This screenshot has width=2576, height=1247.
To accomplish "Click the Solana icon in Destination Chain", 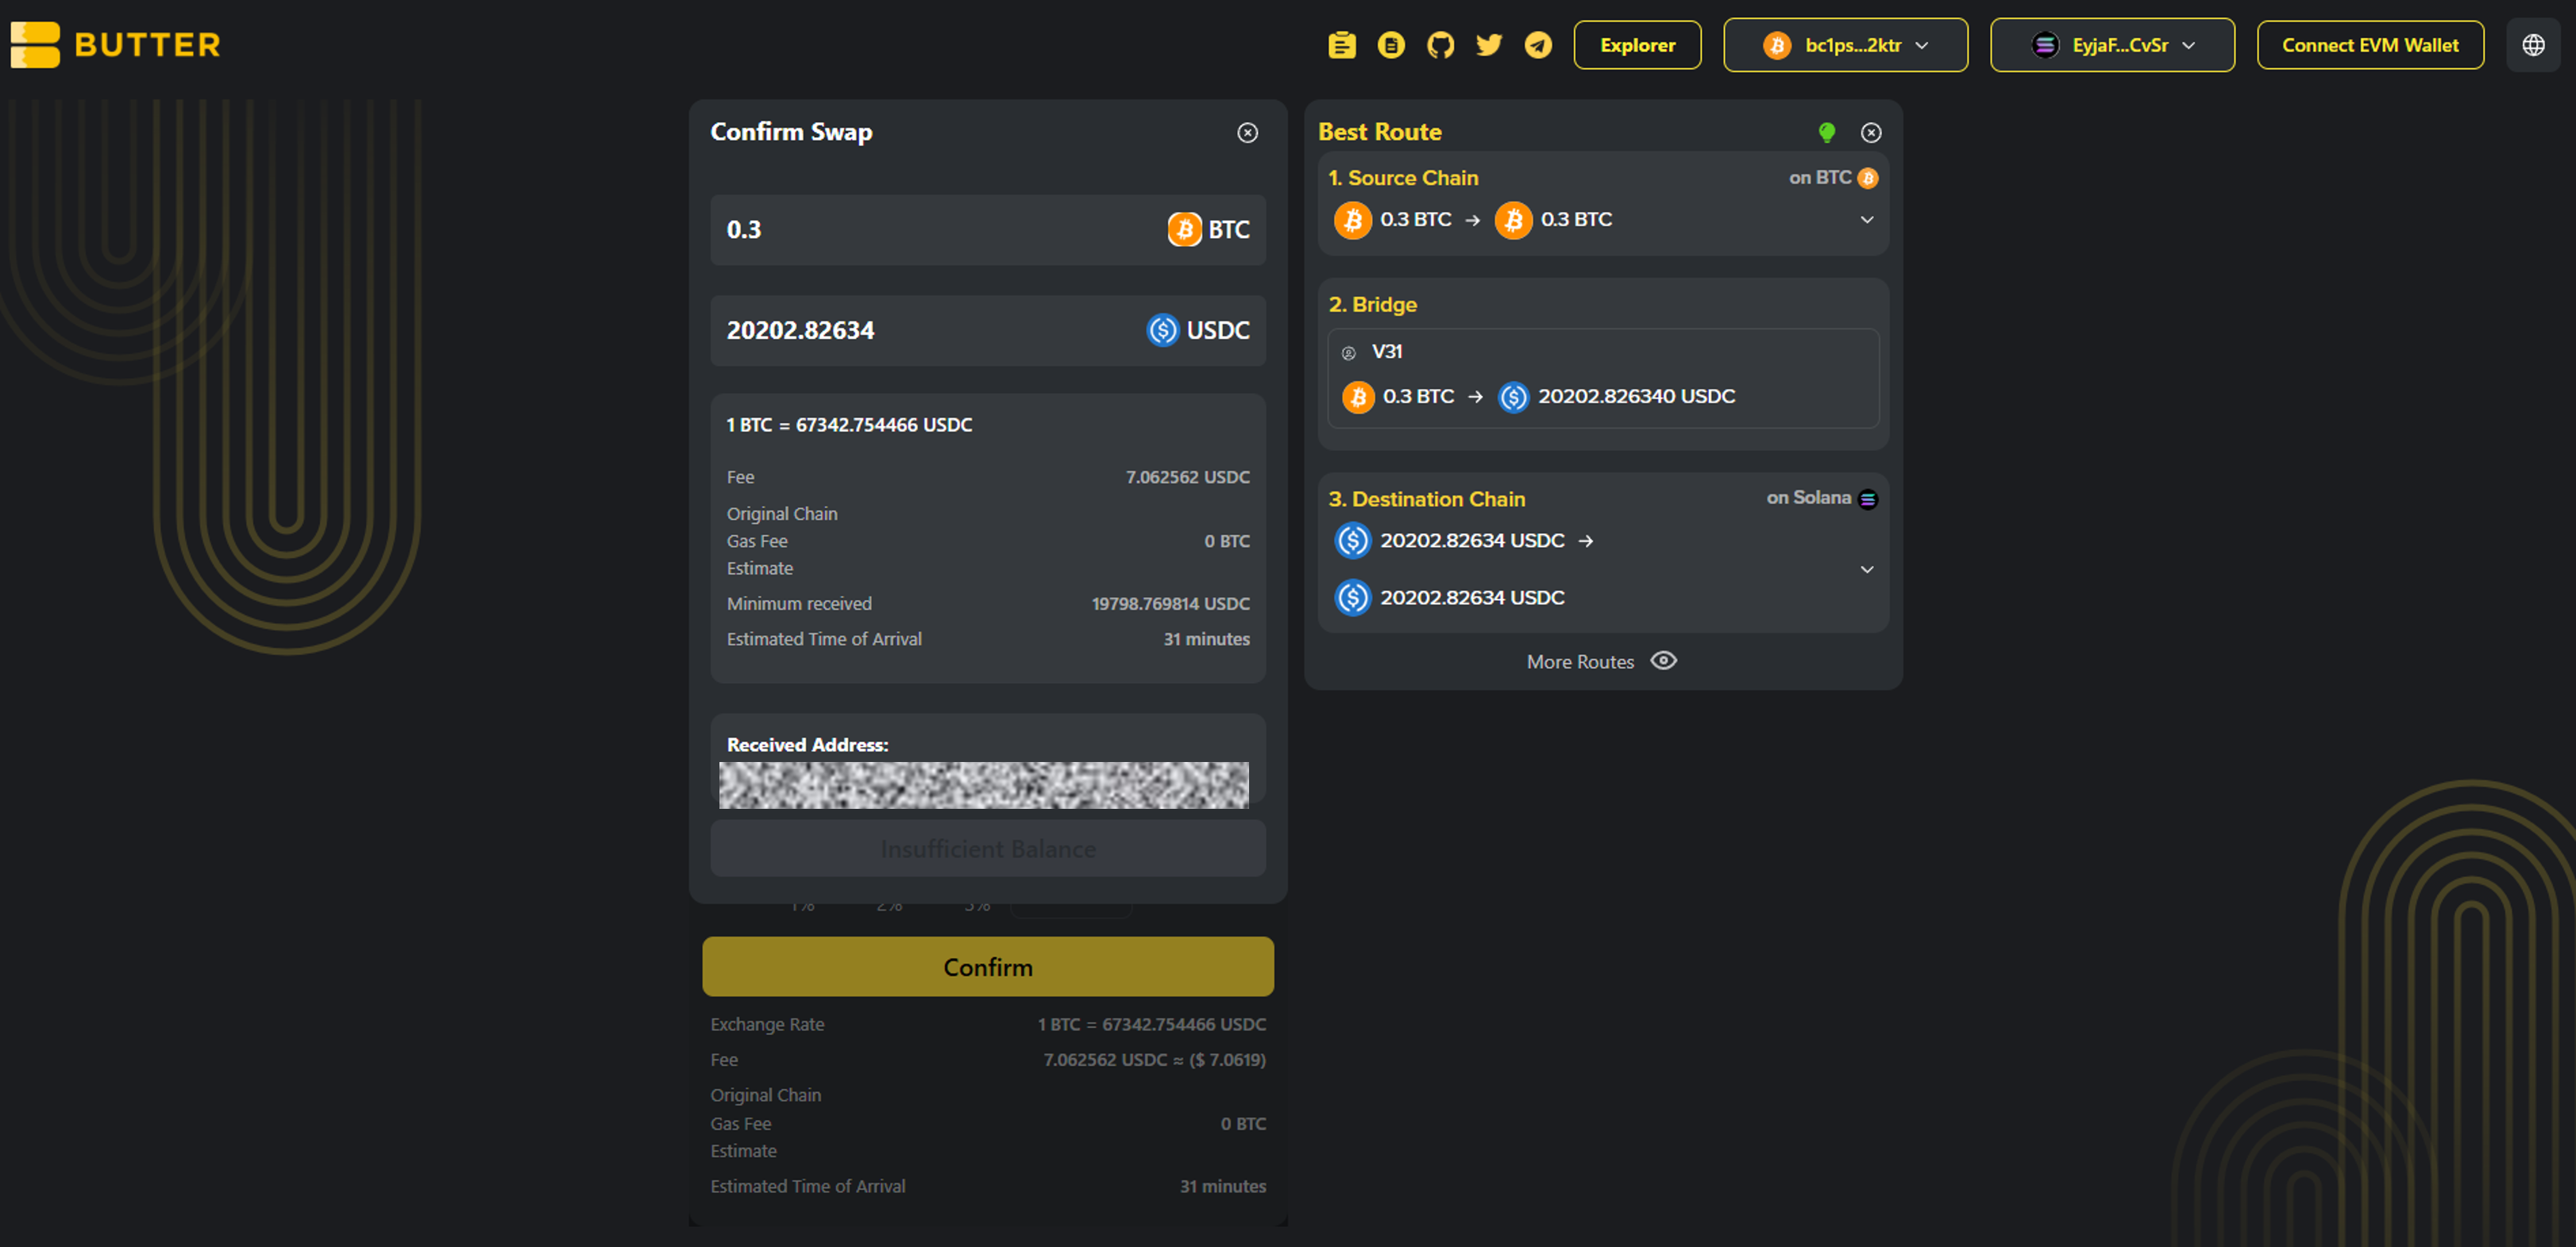I will 1868,498.
